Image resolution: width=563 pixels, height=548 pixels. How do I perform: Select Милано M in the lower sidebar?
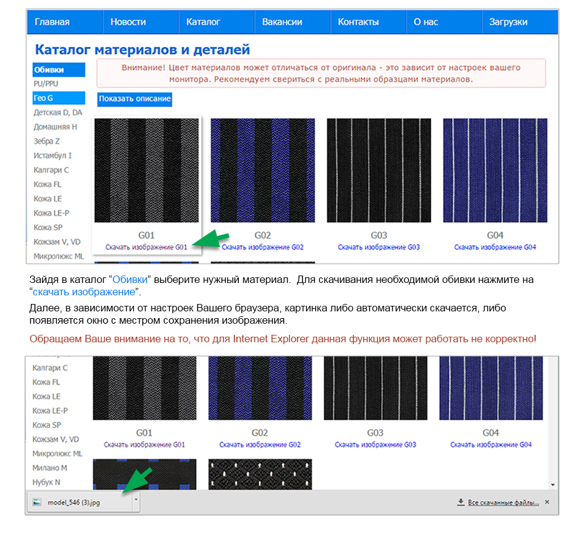[x=50, y=468]
